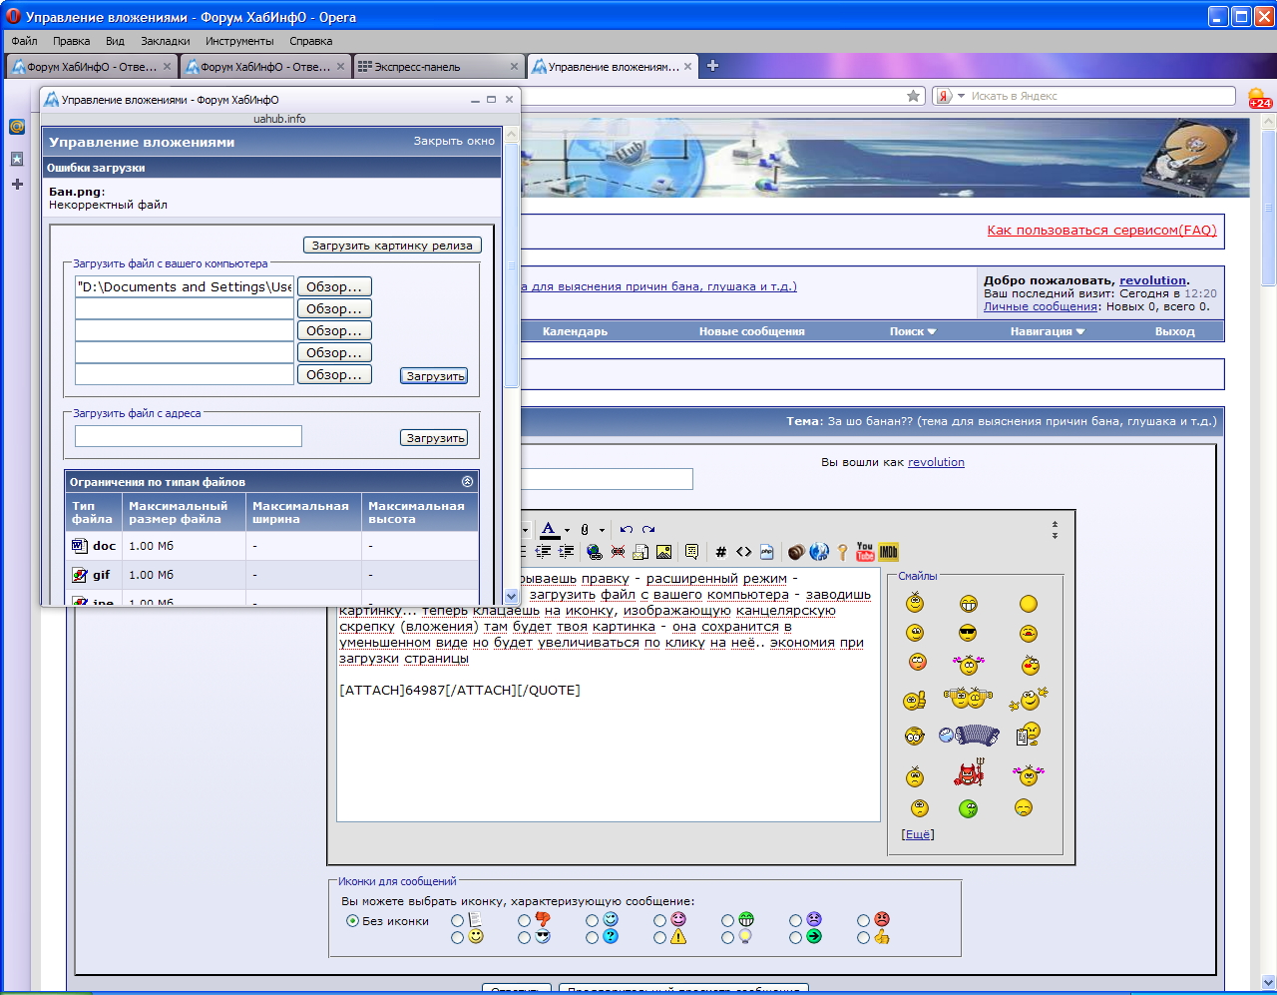Open the Закладки menu
The image size is (1277, 995).
(165, 41)
